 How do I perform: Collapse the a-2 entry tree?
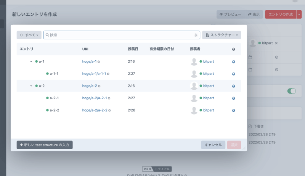coord(31,86)
